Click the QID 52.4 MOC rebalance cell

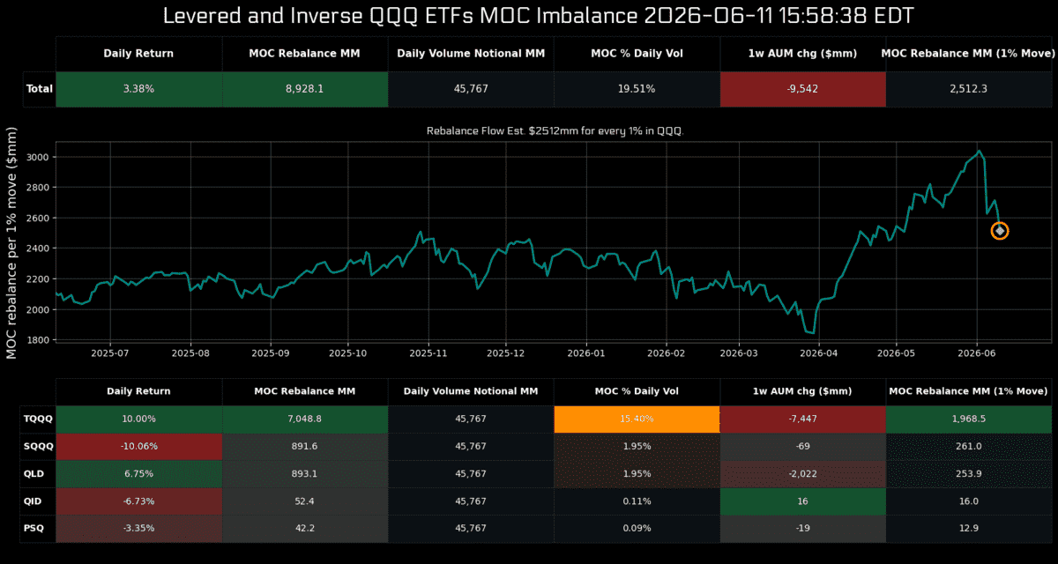(x=305, y=501)
